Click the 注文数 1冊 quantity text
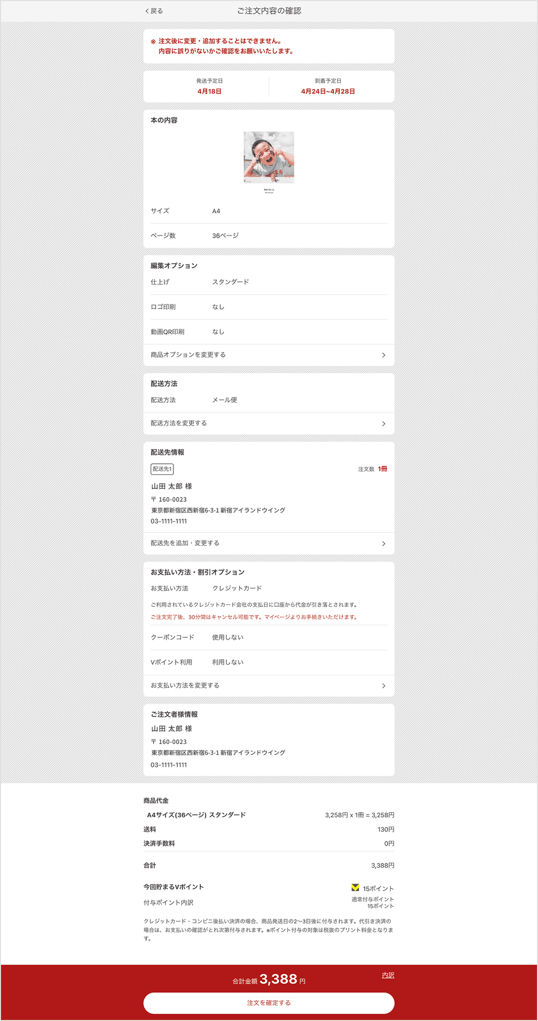538x1021 pixels. point(373,469)
